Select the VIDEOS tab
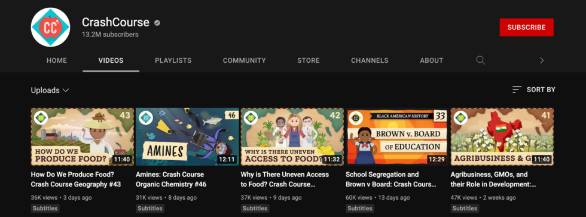Image resolution: width=586 pixels, height=217 pixels. [x=111, y=60]
